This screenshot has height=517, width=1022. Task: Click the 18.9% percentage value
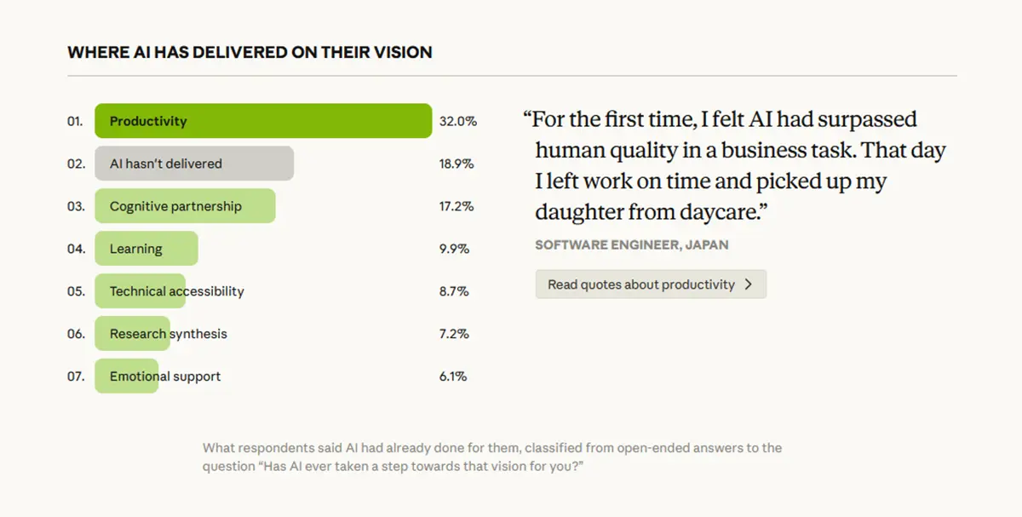456,164
